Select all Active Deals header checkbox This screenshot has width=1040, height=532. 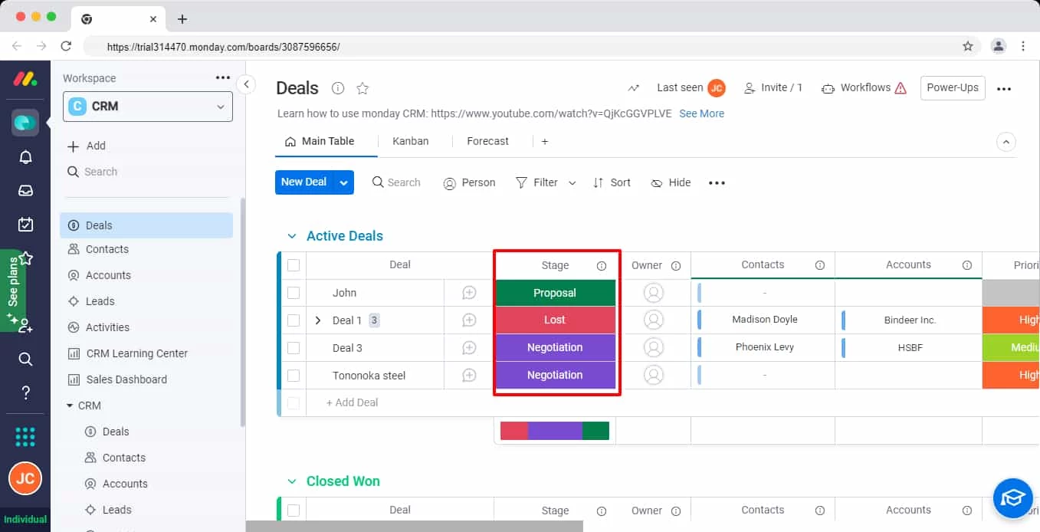click(294, 265)
